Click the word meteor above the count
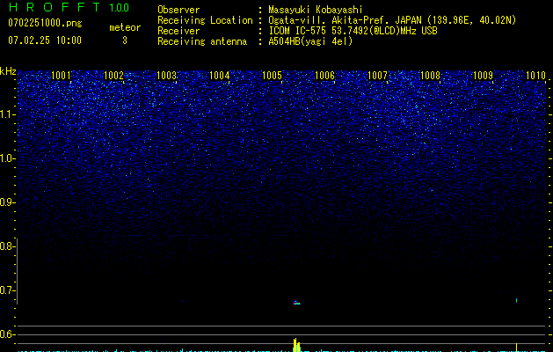This screenshot has height=352, width=553. coord(125,27)
